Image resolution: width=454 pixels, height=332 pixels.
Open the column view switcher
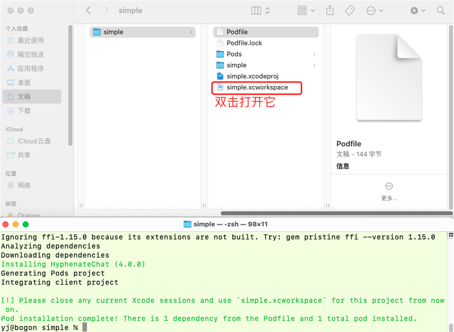point(261,10)
